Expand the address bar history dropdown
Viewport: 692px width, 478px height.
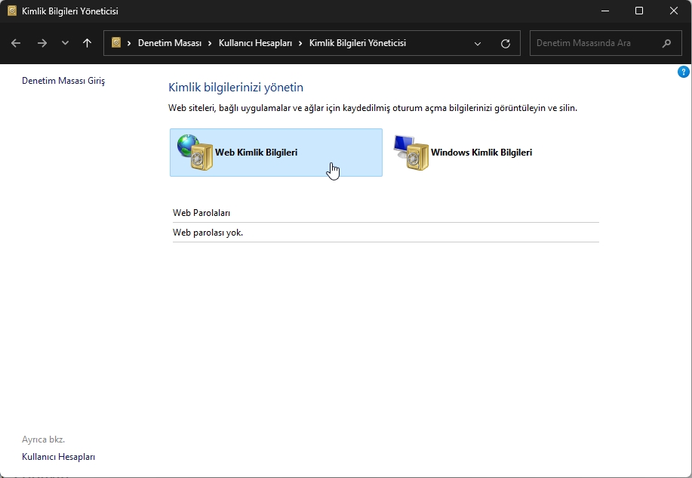click(478, 44)
